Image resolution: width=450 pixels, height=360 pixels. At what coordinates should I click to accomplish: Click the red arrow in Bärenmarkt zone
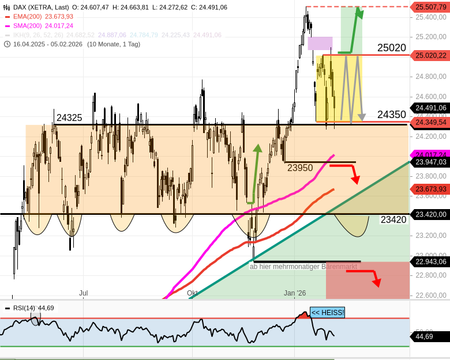[x=366, y=275]
